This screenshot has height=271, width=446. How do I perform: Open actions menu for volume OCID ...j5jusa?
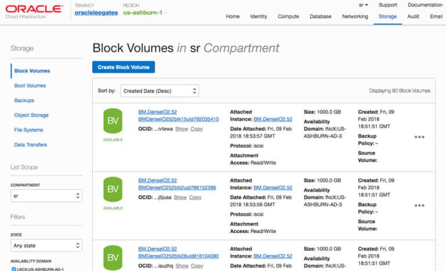[x=419, y=206]
